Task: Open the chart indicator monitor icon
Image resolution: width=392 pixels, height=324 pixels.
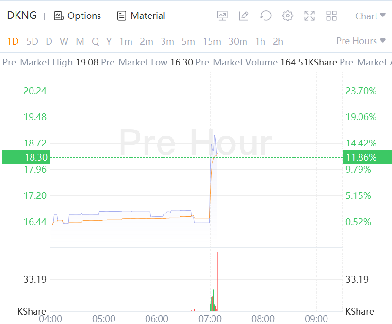Action: (222, 16)
